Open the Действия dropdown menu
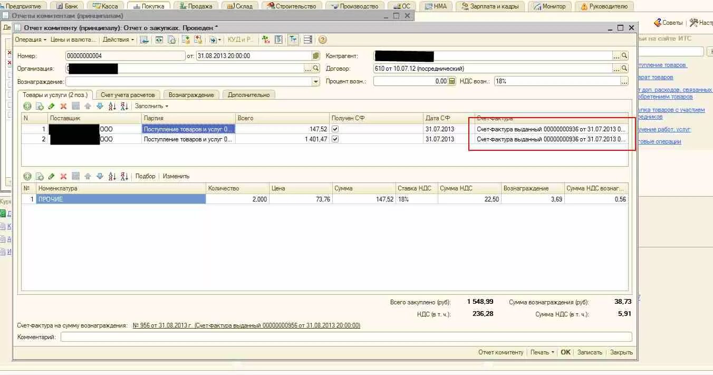This screenshot has height=375, width=713. pos(118,40)
